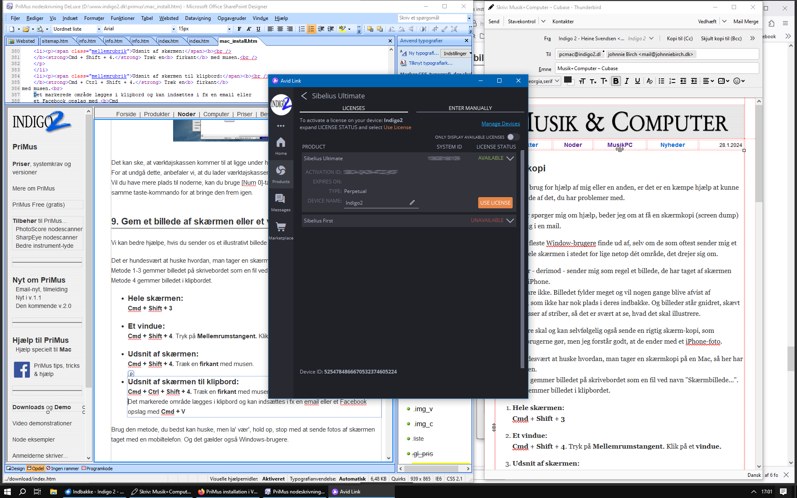Open the Home section in Avid Link
Screen dimensions: 797x498
281,146
